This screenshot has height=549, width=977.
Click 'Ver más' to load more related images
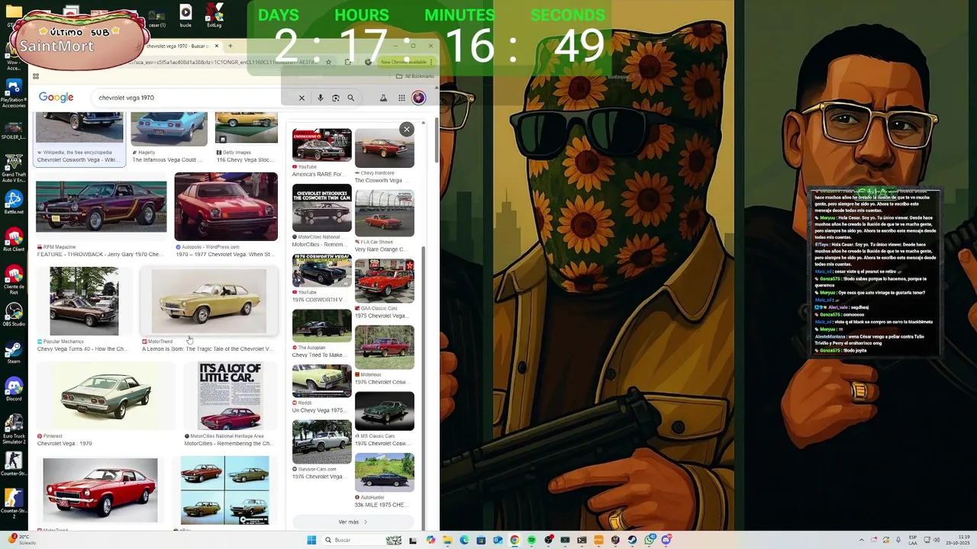353,522
